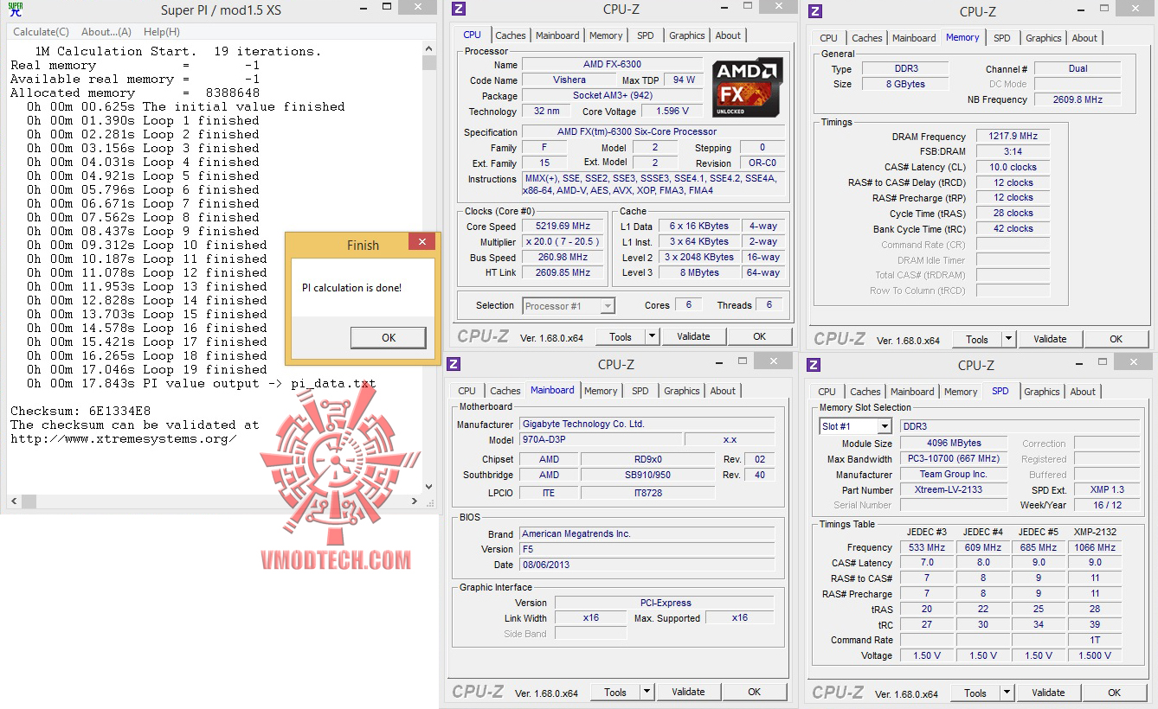Click OK in CPU-Z memory timings window
This screenshot has width=1158, height=709.
pos(1116,339)
